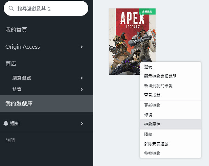Choose 顯示遊戲詳細說明 in context menu

[x=170, y=76]
